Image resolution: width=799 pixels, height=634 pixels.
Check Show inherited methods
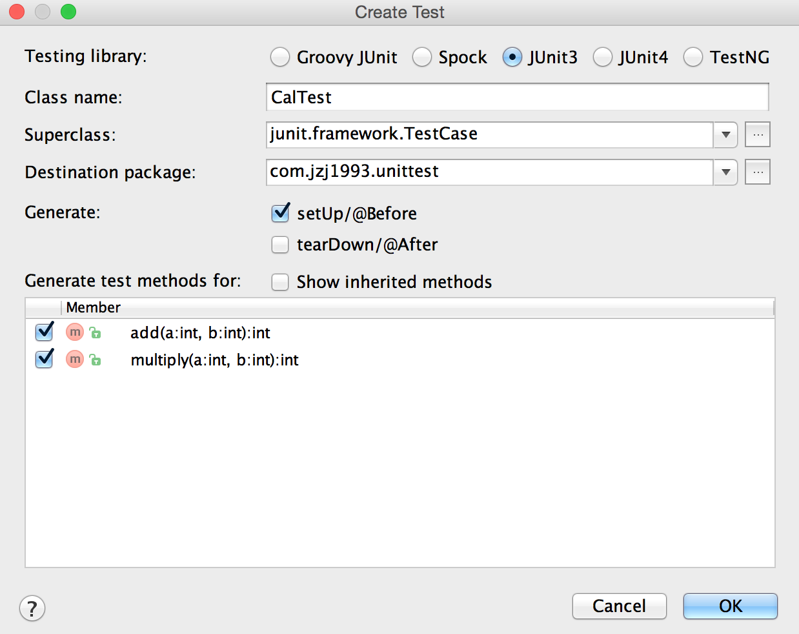[280, 282]
